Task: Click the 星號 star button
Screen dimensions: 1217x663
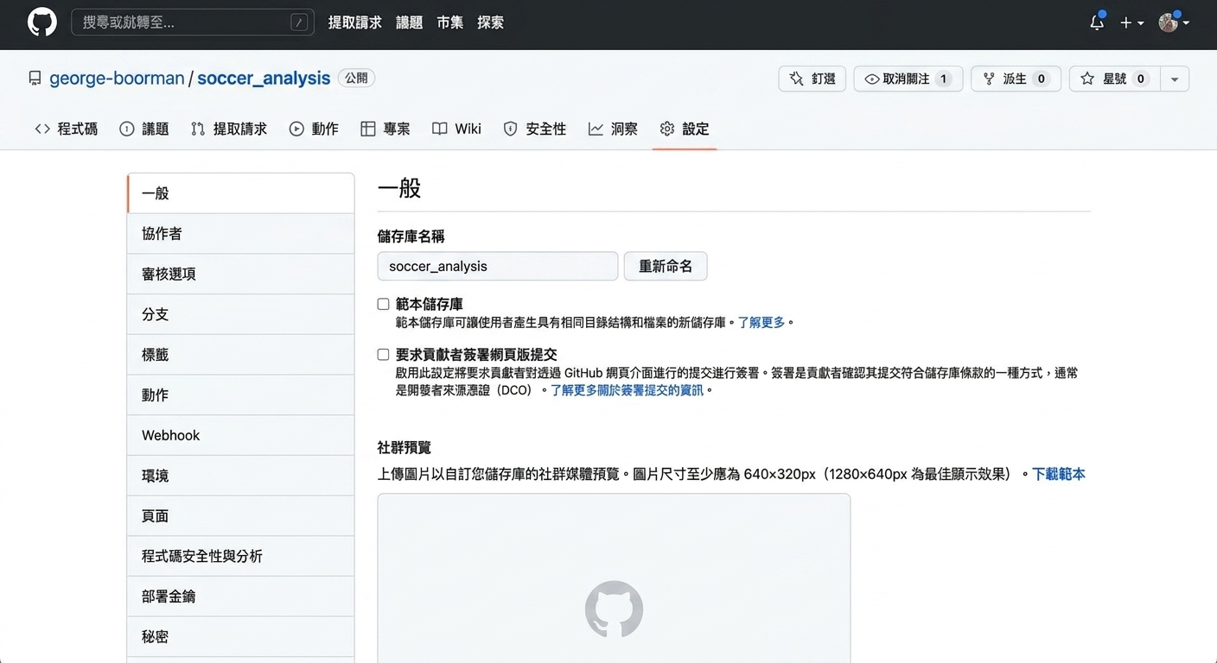Action: 1114,79
